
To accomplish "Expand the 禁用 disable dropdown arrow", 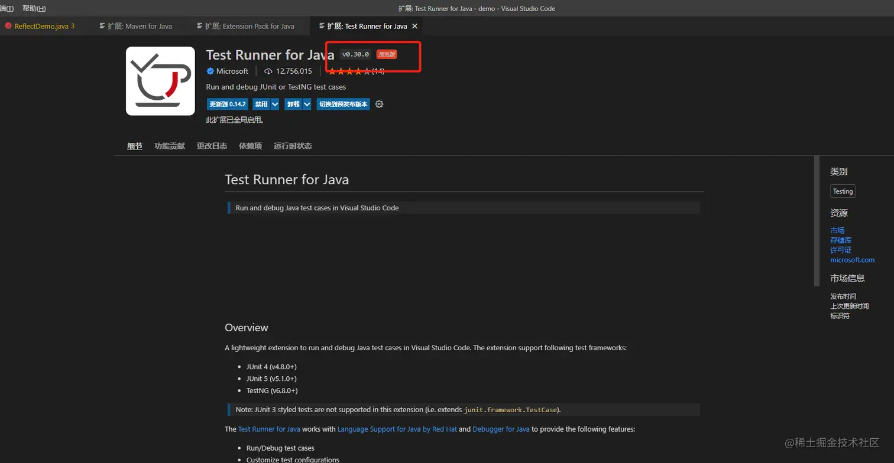I will [x=275, y=104].
